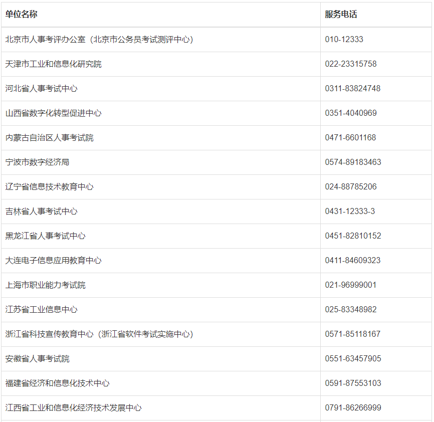Select phone number 0591-87553103
Viewport: 434px width, 422px height.
pos(353,383)
